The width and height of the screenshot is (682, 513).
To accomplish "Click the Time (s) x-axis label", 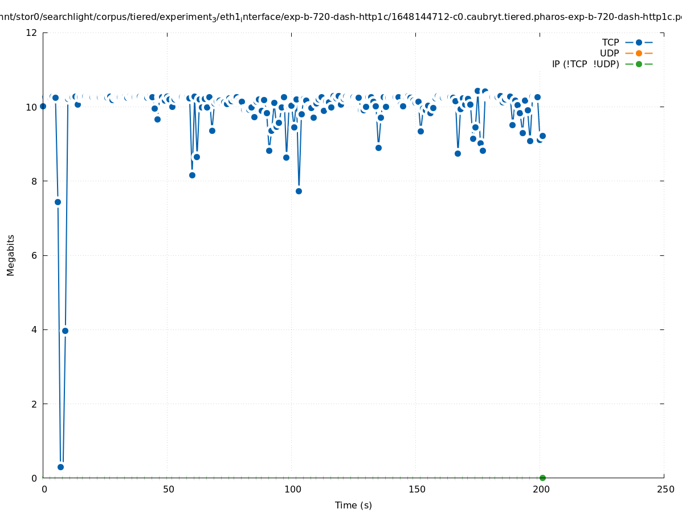I will tap(353, 505).
